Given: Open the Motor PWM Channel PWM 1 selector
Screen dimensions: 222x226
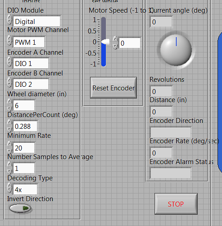Looking at the screenshot, I should coord(29,42).
